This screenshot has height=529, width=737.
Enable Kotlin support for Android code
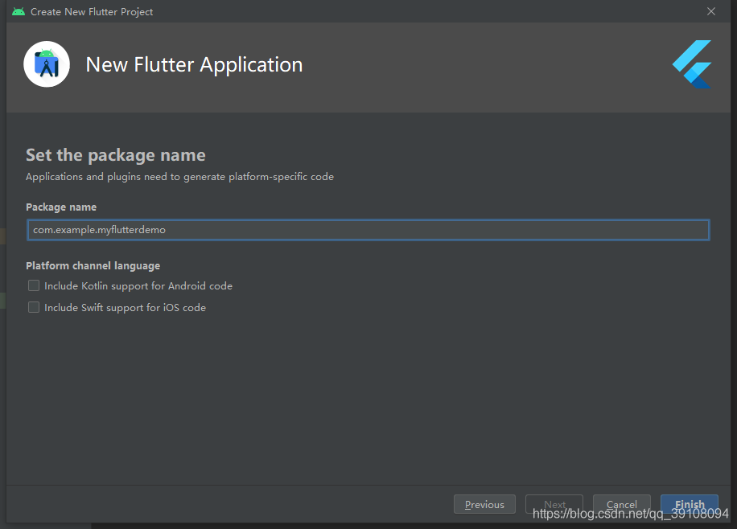tap(34, 285)
